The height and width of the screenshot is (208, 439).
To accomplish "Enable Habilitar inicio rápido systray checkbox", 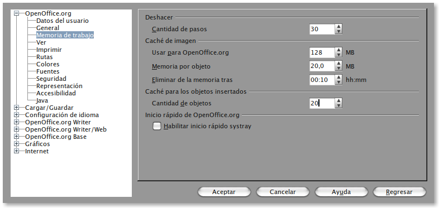I will coord(157,127).
